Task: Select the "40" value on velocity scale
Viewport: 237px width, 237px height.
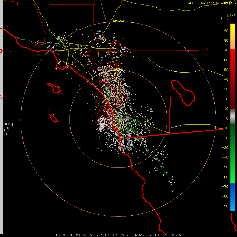Action: coord(226,79)
